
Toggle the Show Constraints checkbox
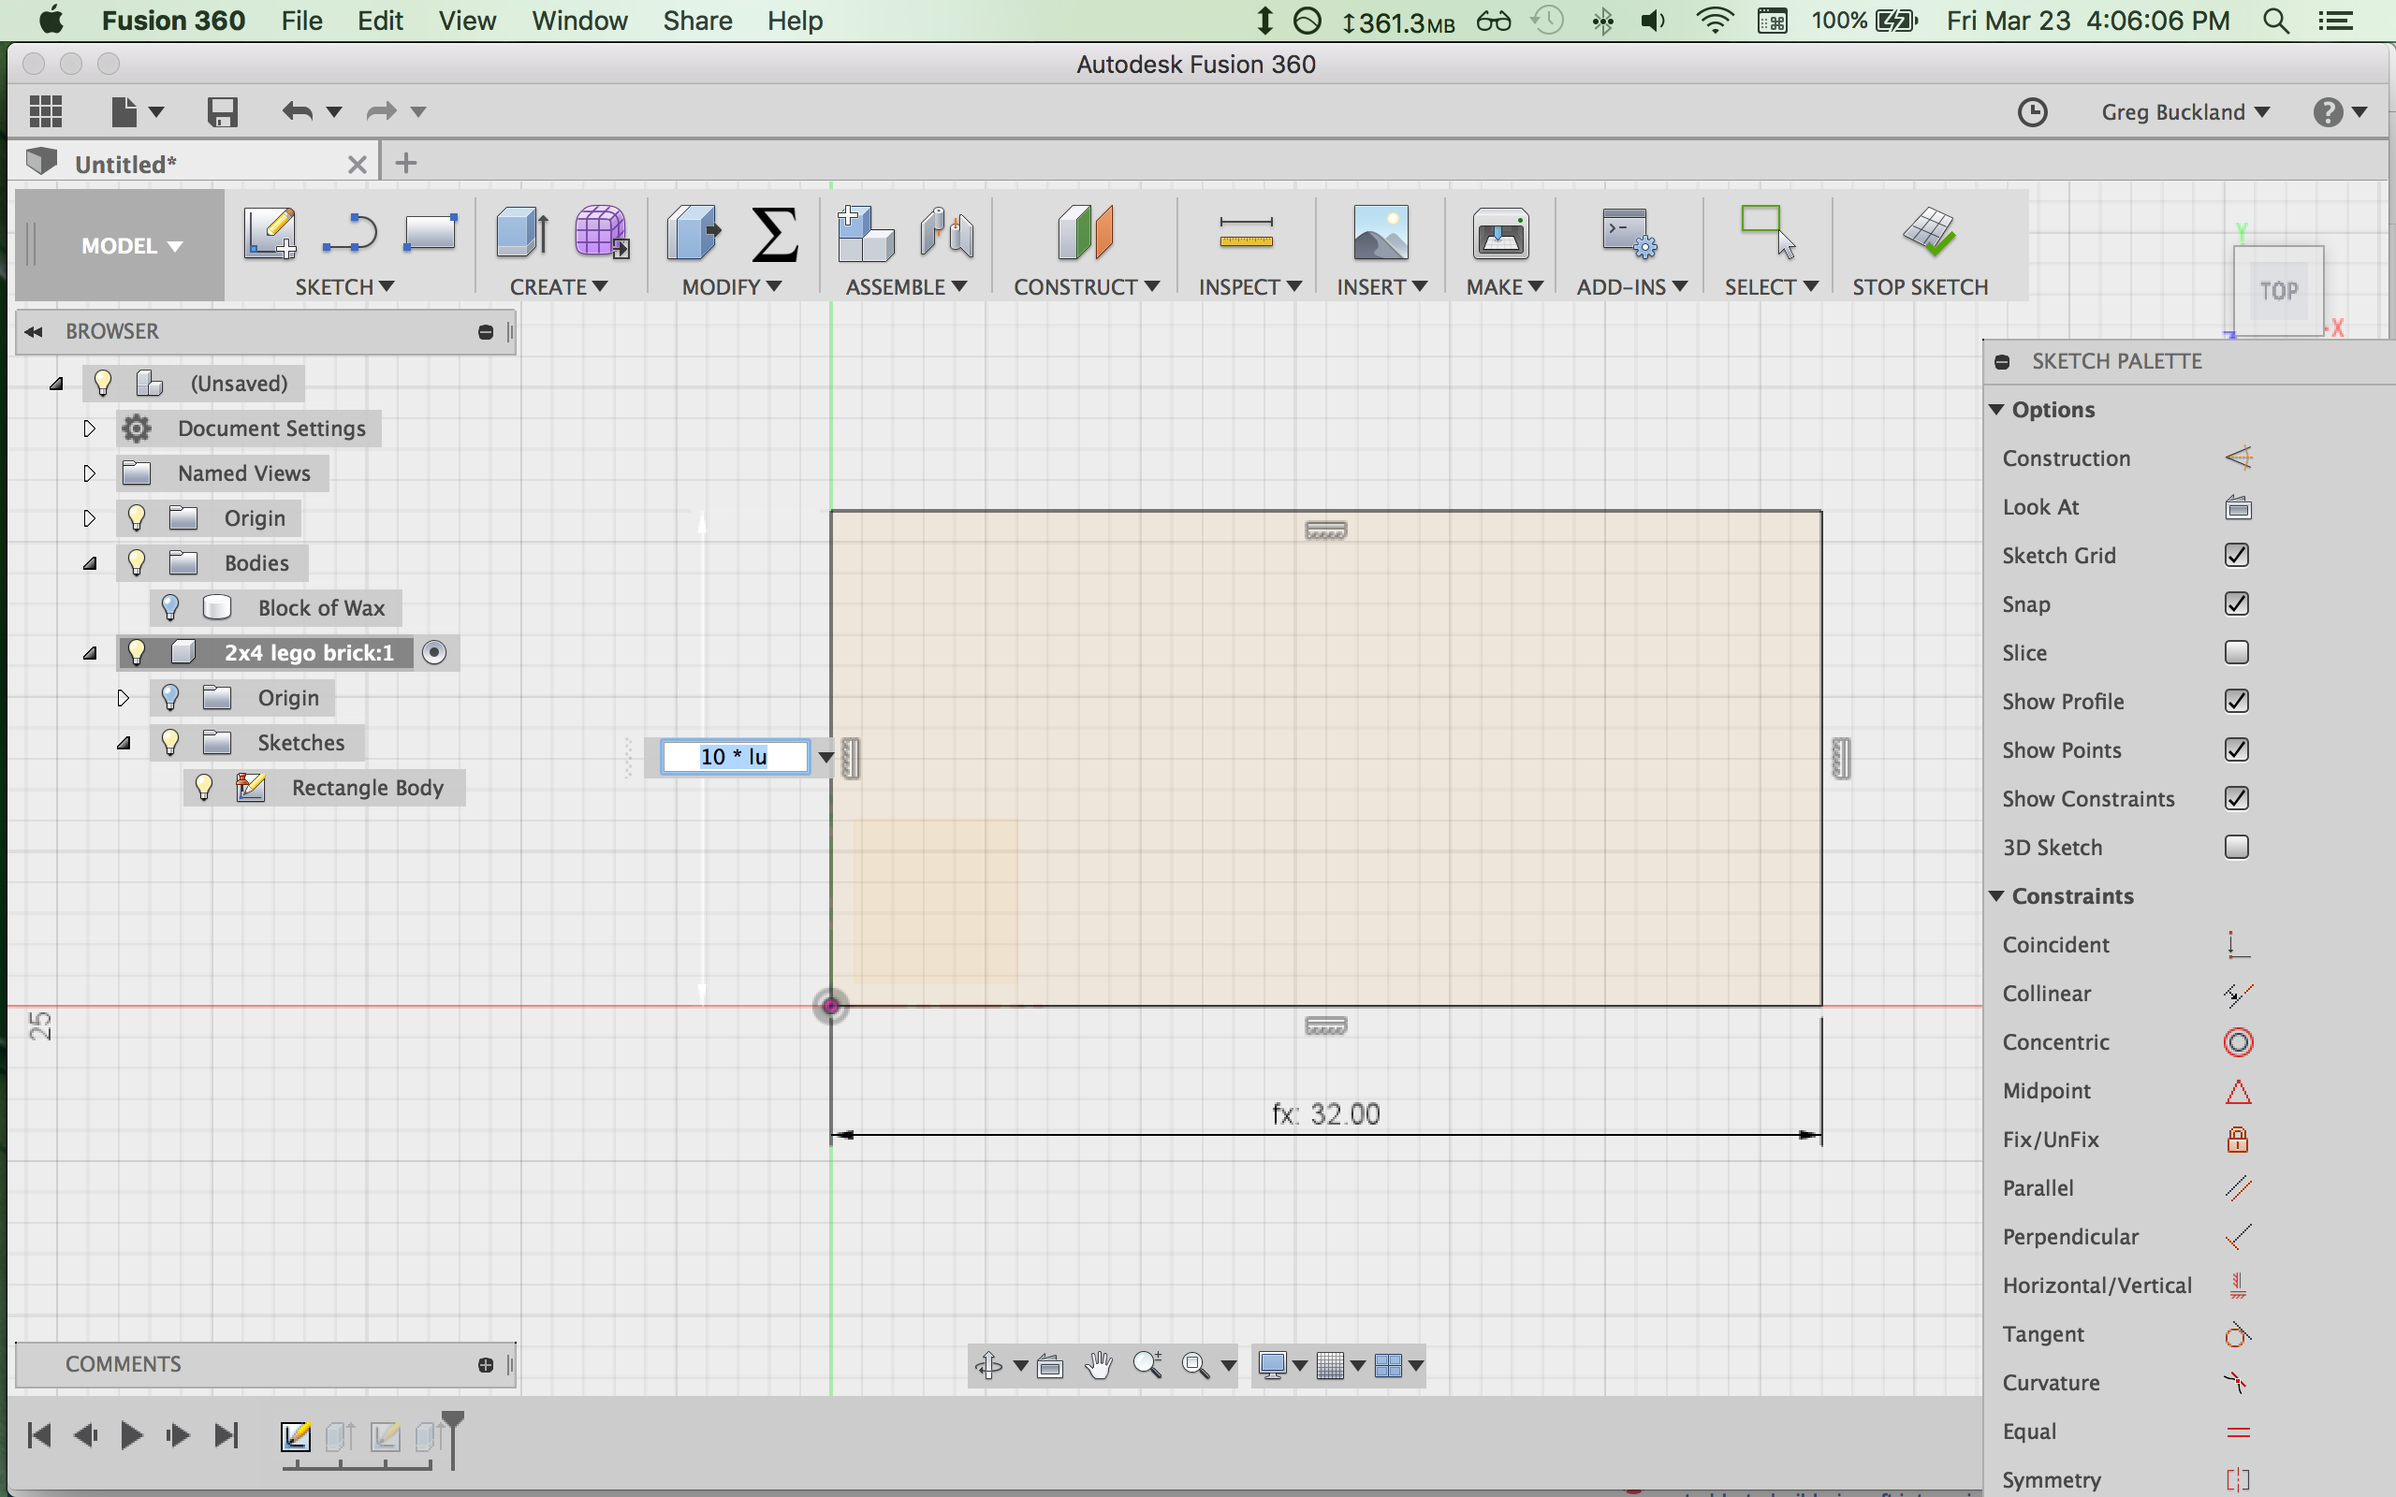[2237, 798]
